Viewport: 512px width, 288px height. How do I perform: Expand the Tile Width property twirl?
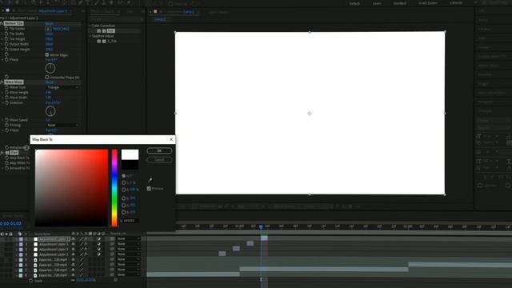pyautogui.click(x=2, y=34)
